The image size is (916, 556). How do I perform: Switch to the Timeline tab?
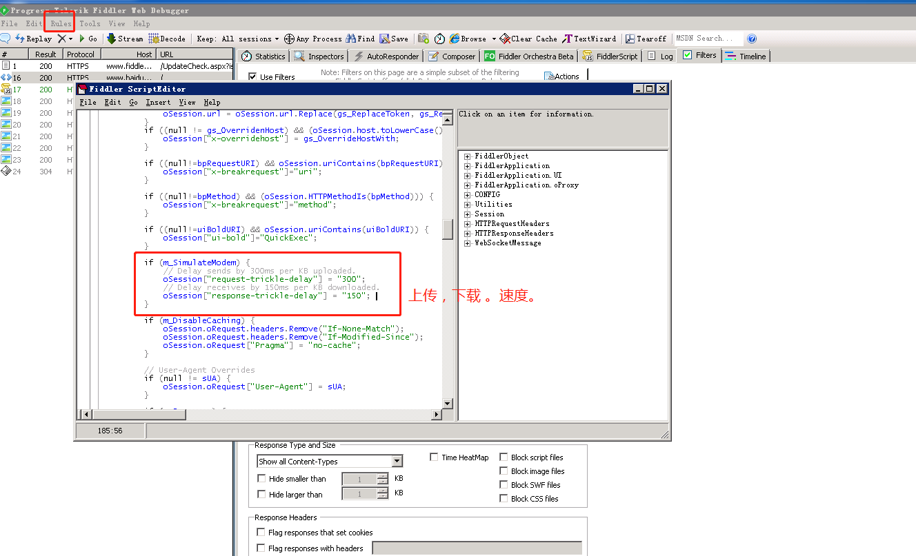click(746, 56)
